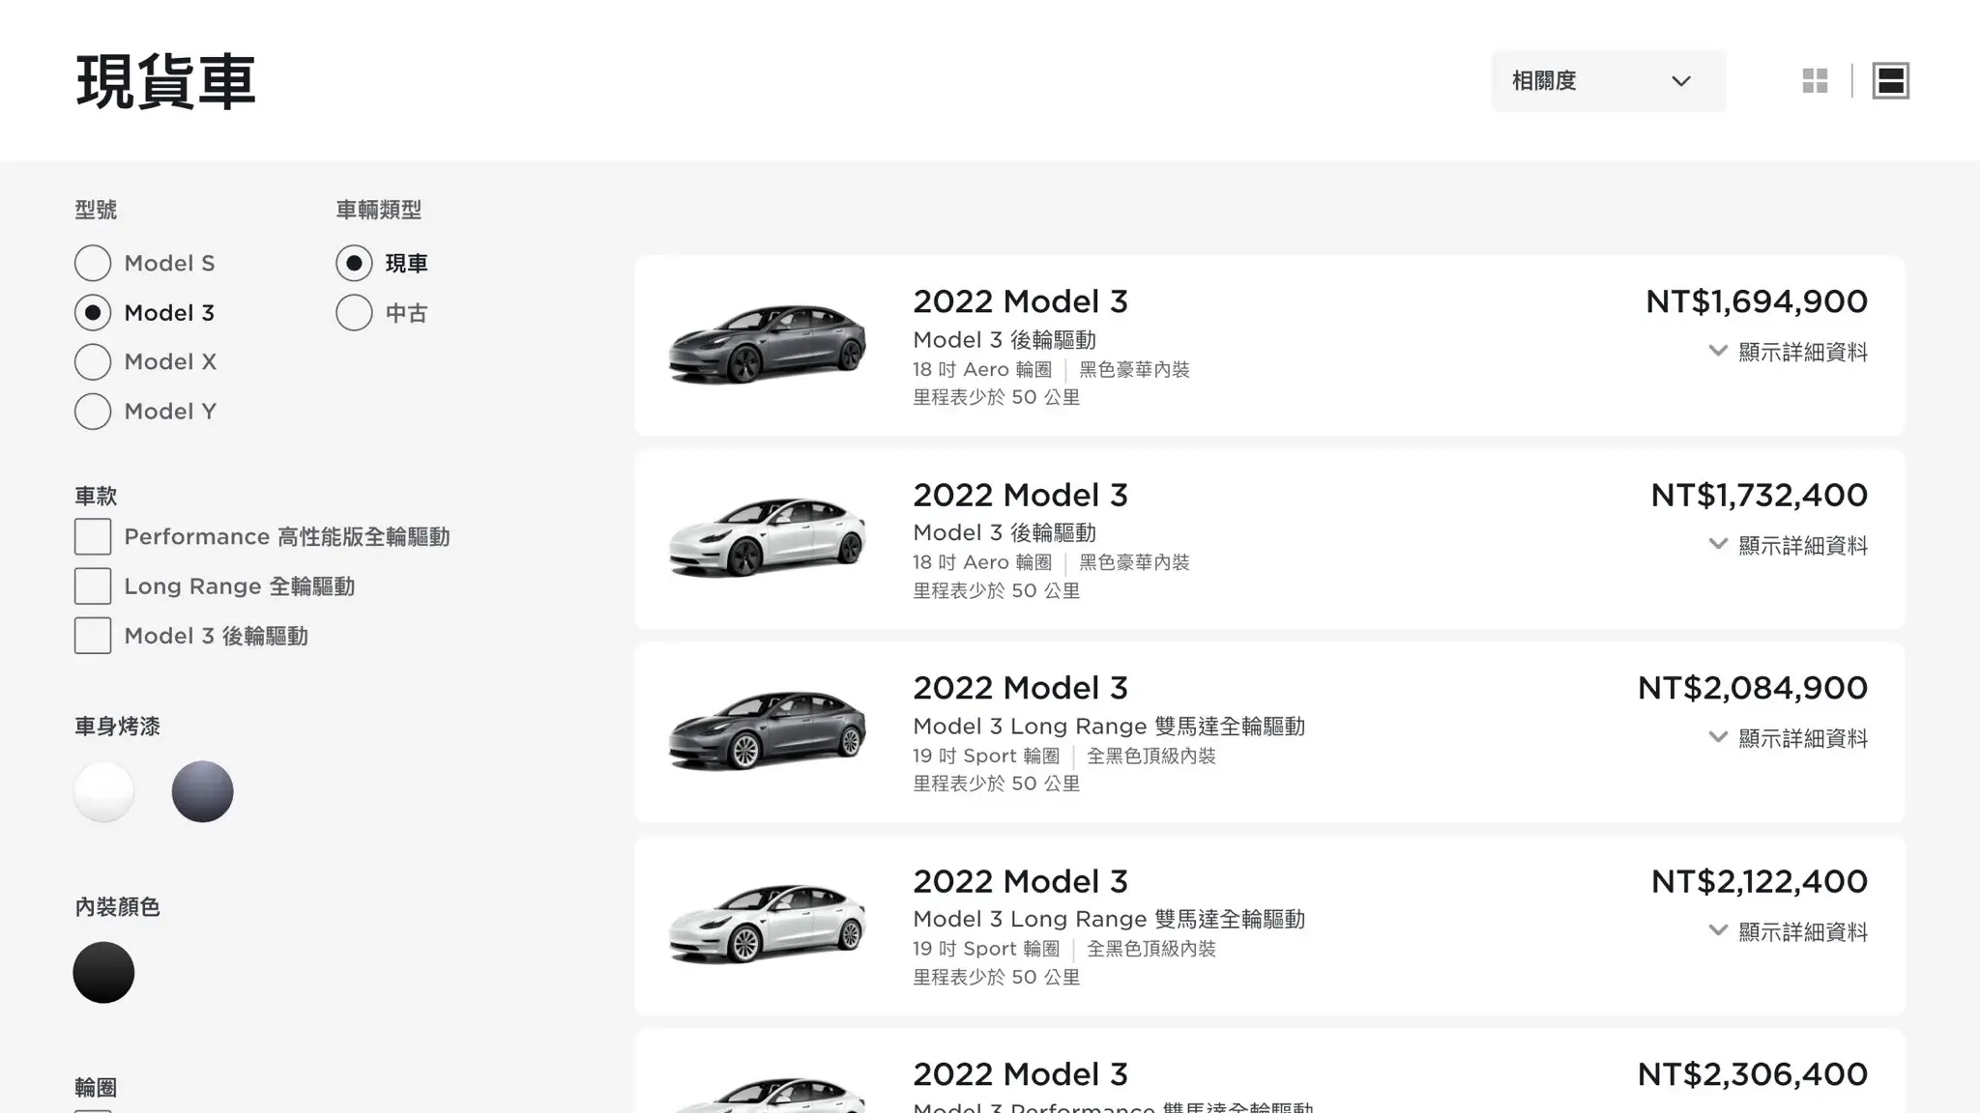Switch to grid view icon
1980x1113 pixels.
pyautogui.click(x=1815, y=81)
